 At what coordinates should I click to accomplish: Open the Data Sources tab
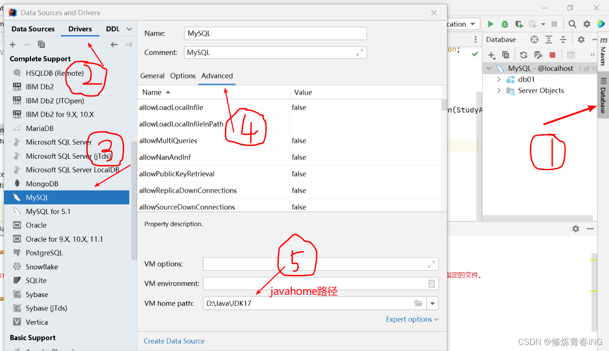click(32, 29)
